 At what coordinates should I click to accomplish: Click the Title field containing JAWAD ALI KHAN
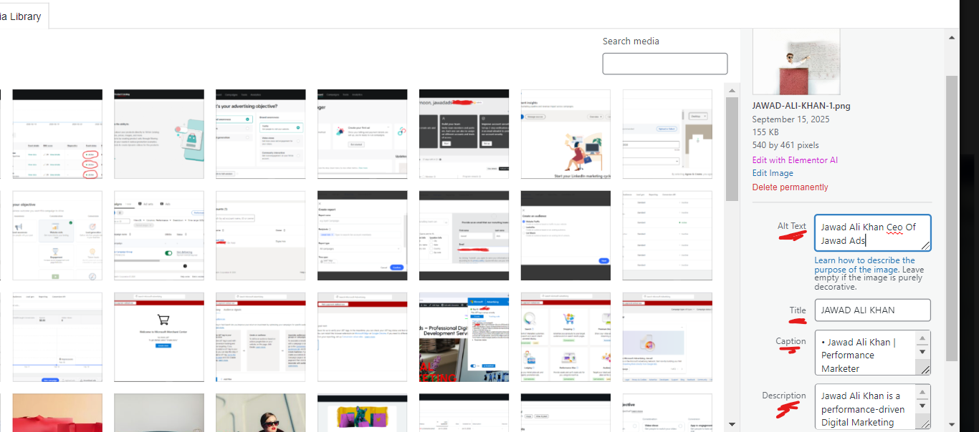[871, 310]
